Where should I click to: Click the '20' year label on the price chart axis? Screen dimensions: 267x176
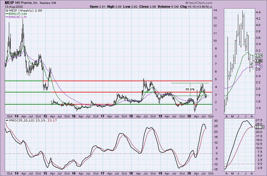point(189,116)
